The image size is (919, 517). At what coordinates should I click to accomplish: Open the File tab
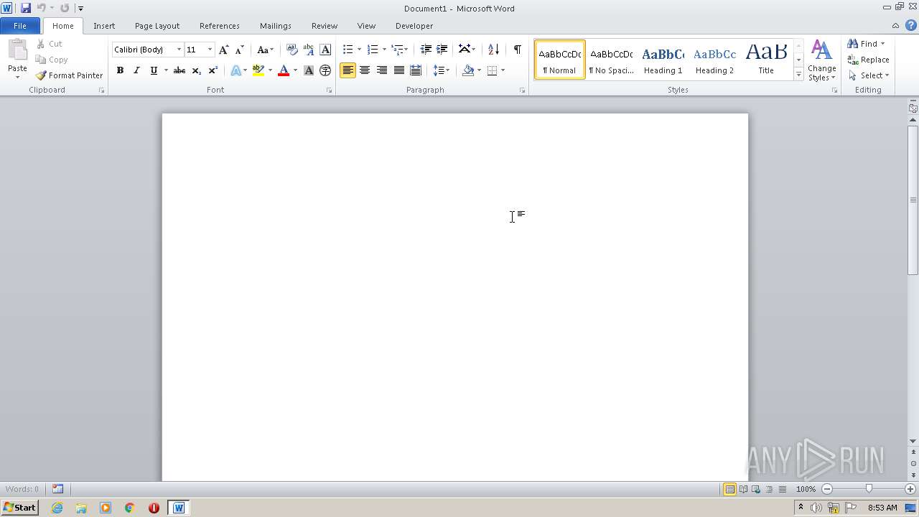(x=20, y=26)
